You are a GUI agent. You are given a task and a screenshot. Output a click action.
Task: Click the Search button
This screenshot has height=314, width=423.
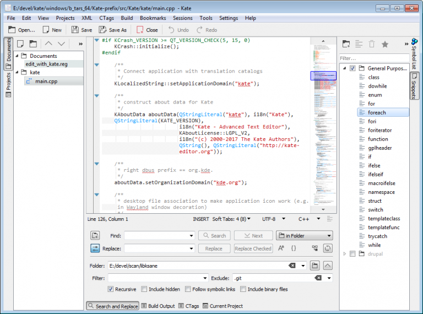(214, 235)
